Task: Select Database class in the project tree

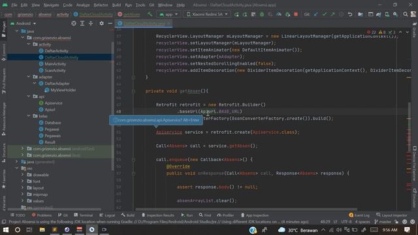Action: coord(53,123)
